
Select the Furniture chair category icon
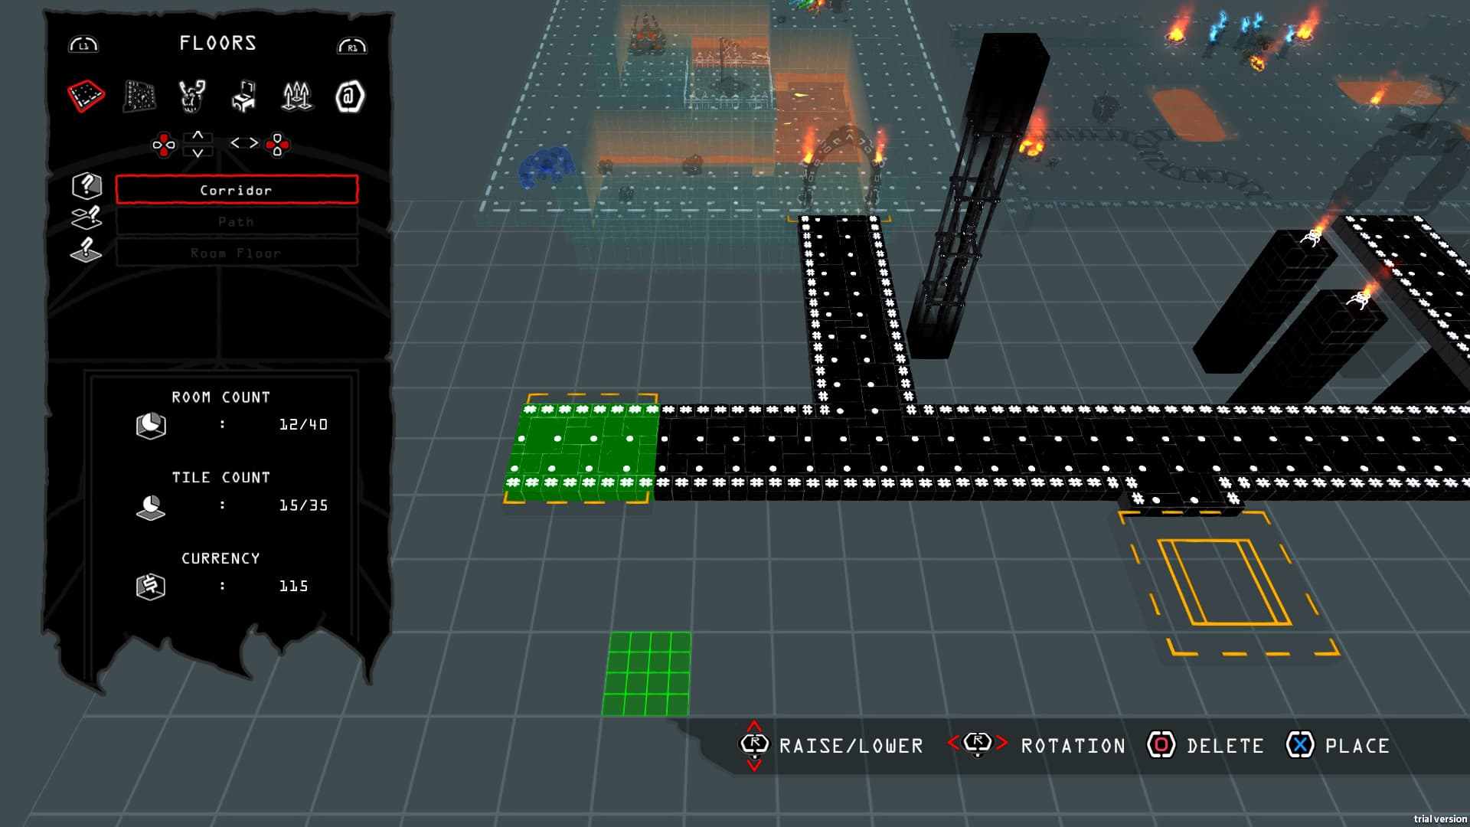(x=244, y=95)
